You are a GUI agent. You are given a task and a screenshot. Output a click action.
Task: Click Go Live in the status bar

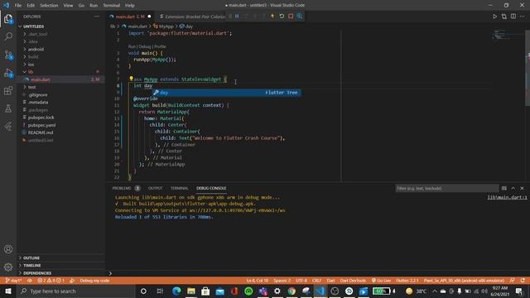pos(381,281)
